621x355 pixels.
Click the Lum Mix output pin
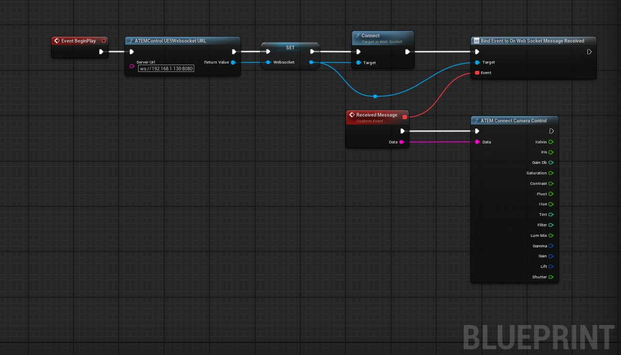551,235
